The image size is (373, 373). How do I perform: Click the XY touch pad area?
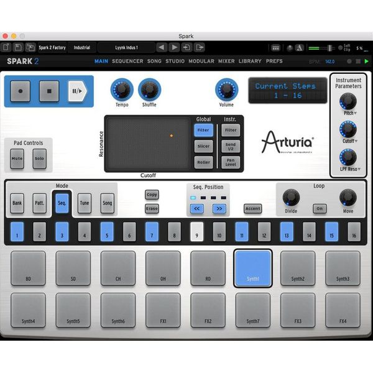point(148,144)
